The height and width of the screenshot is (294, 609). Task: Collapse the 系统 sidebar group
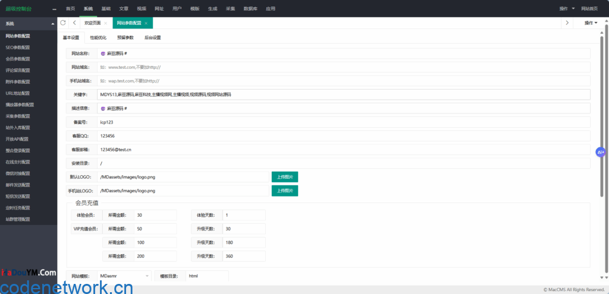click(x=53, y=24)
